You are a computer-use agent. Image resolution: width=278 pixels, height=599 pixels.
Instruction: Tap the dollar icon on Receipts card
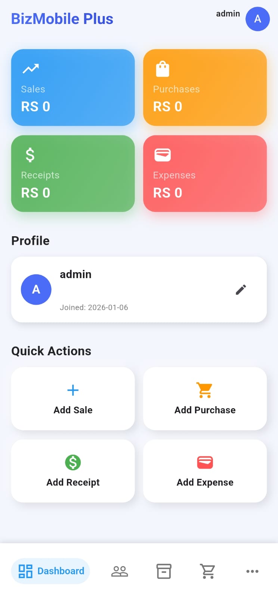(x=30, y=155)
